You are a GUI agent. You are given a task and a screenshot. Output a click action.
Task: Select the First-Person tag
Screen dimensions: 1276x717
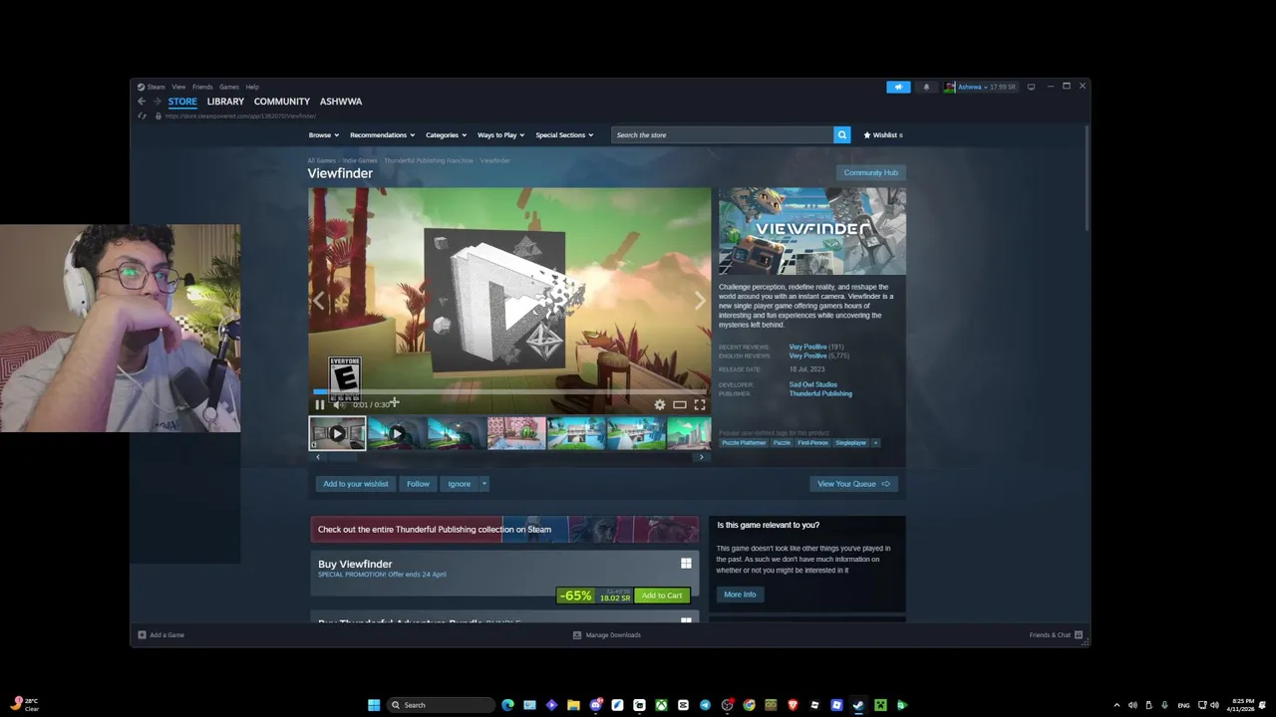pyautogui.click(x=812, y=442)
